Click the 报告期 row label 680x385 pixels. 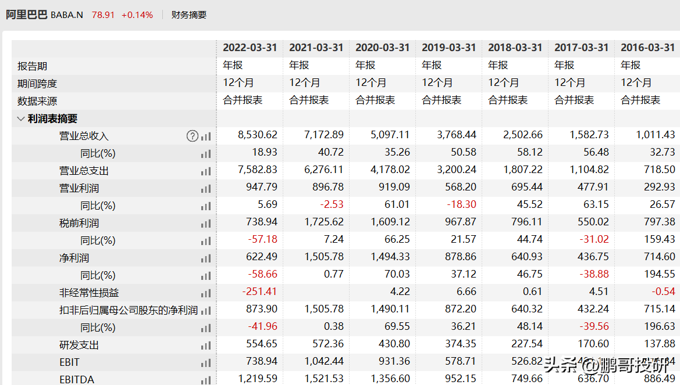32,66
